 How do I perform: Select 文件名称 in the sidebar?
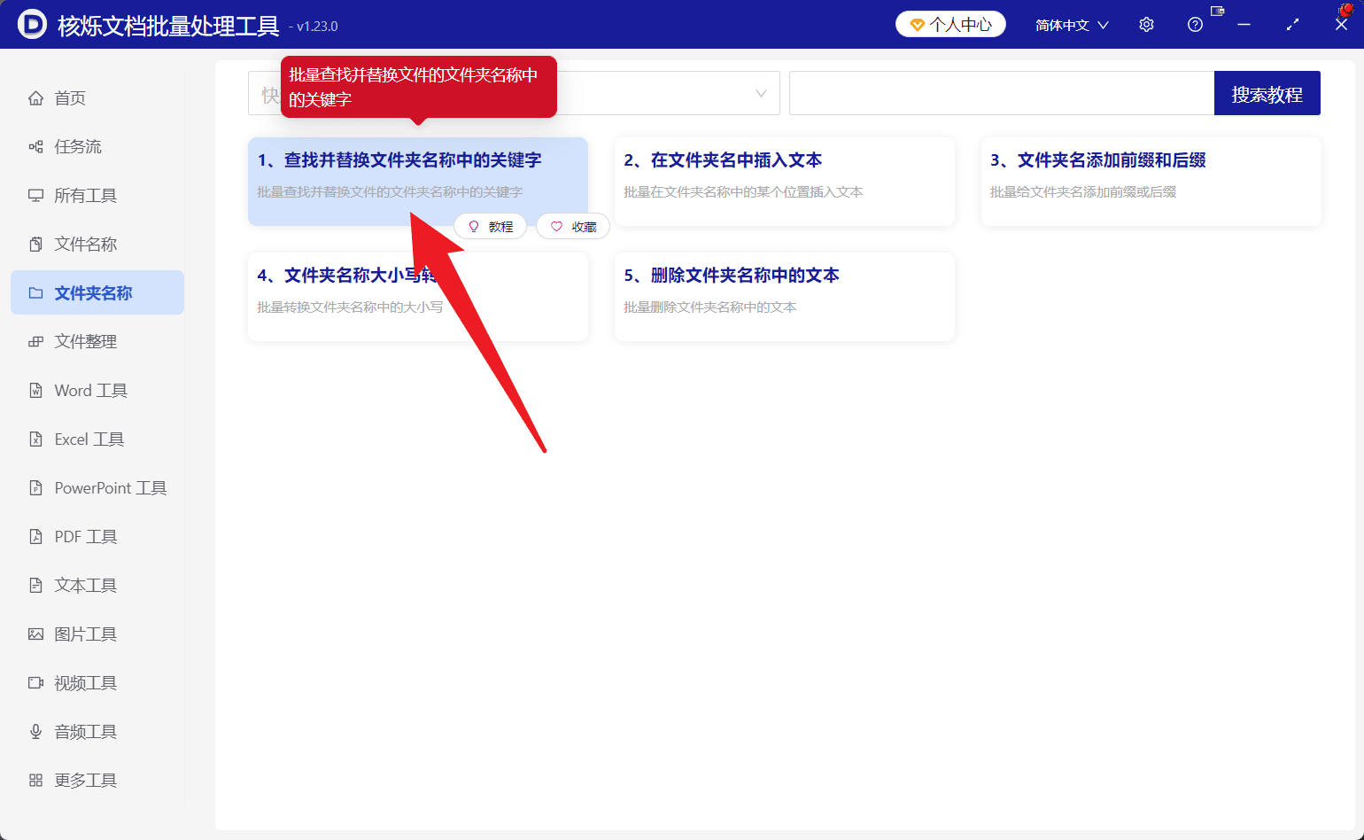(x=97, y=244)
